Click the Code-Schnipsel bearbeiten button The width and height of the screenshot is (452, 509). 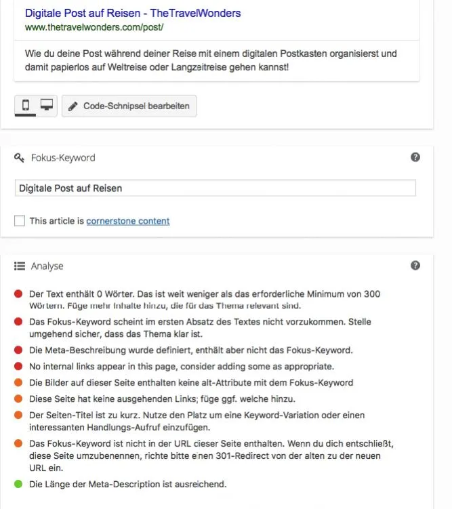point(129,106)
